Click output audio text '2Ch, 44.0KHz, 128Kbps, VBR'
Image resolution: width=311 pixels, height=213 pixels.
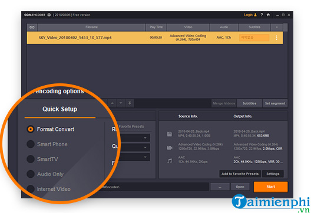pos(254,162)
